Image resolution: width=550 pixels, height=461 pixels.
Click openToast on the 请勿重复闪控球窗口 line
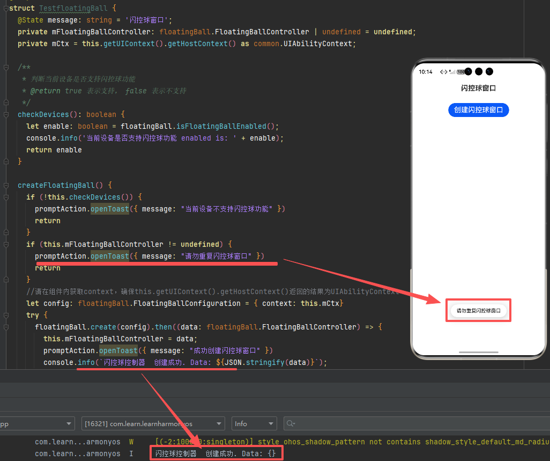click(x=110, y=257)
